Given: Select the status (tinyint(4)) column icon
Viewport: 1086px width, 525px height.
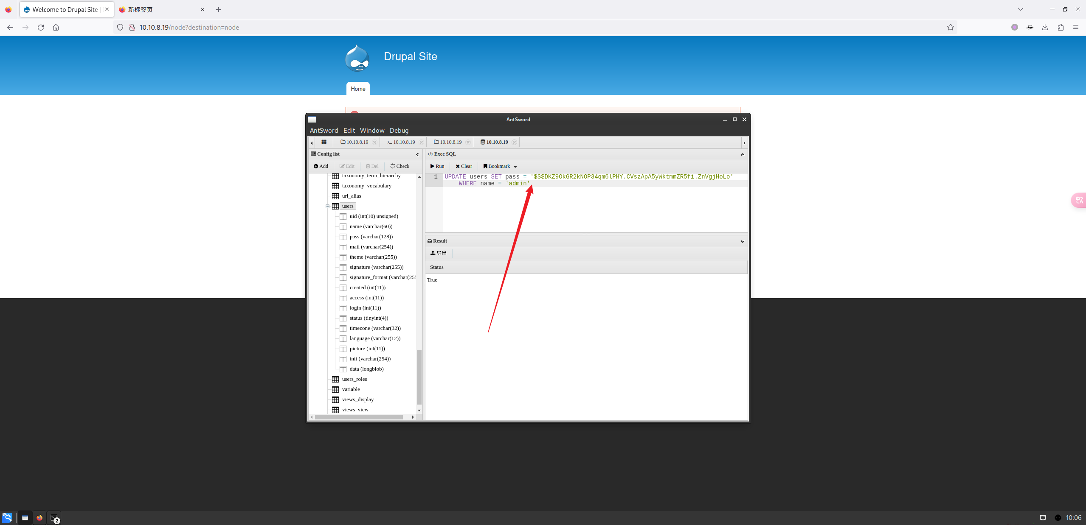Looking at the screenshot, I should coord(343,318).
